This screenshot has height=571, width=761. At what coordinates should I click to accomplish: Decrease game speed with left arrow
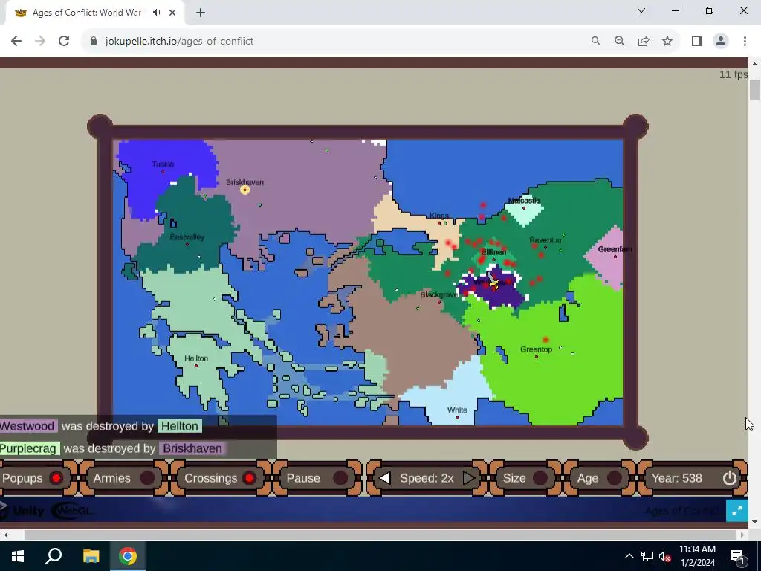385,478
